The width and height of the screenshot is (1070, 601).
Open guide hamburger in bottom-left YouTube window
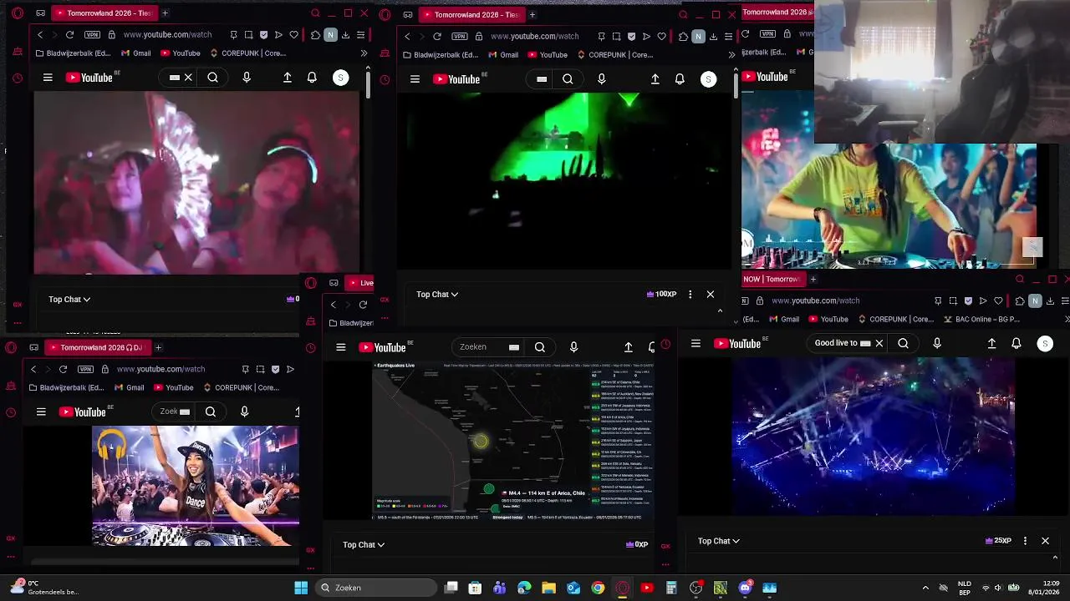[41, 412]
